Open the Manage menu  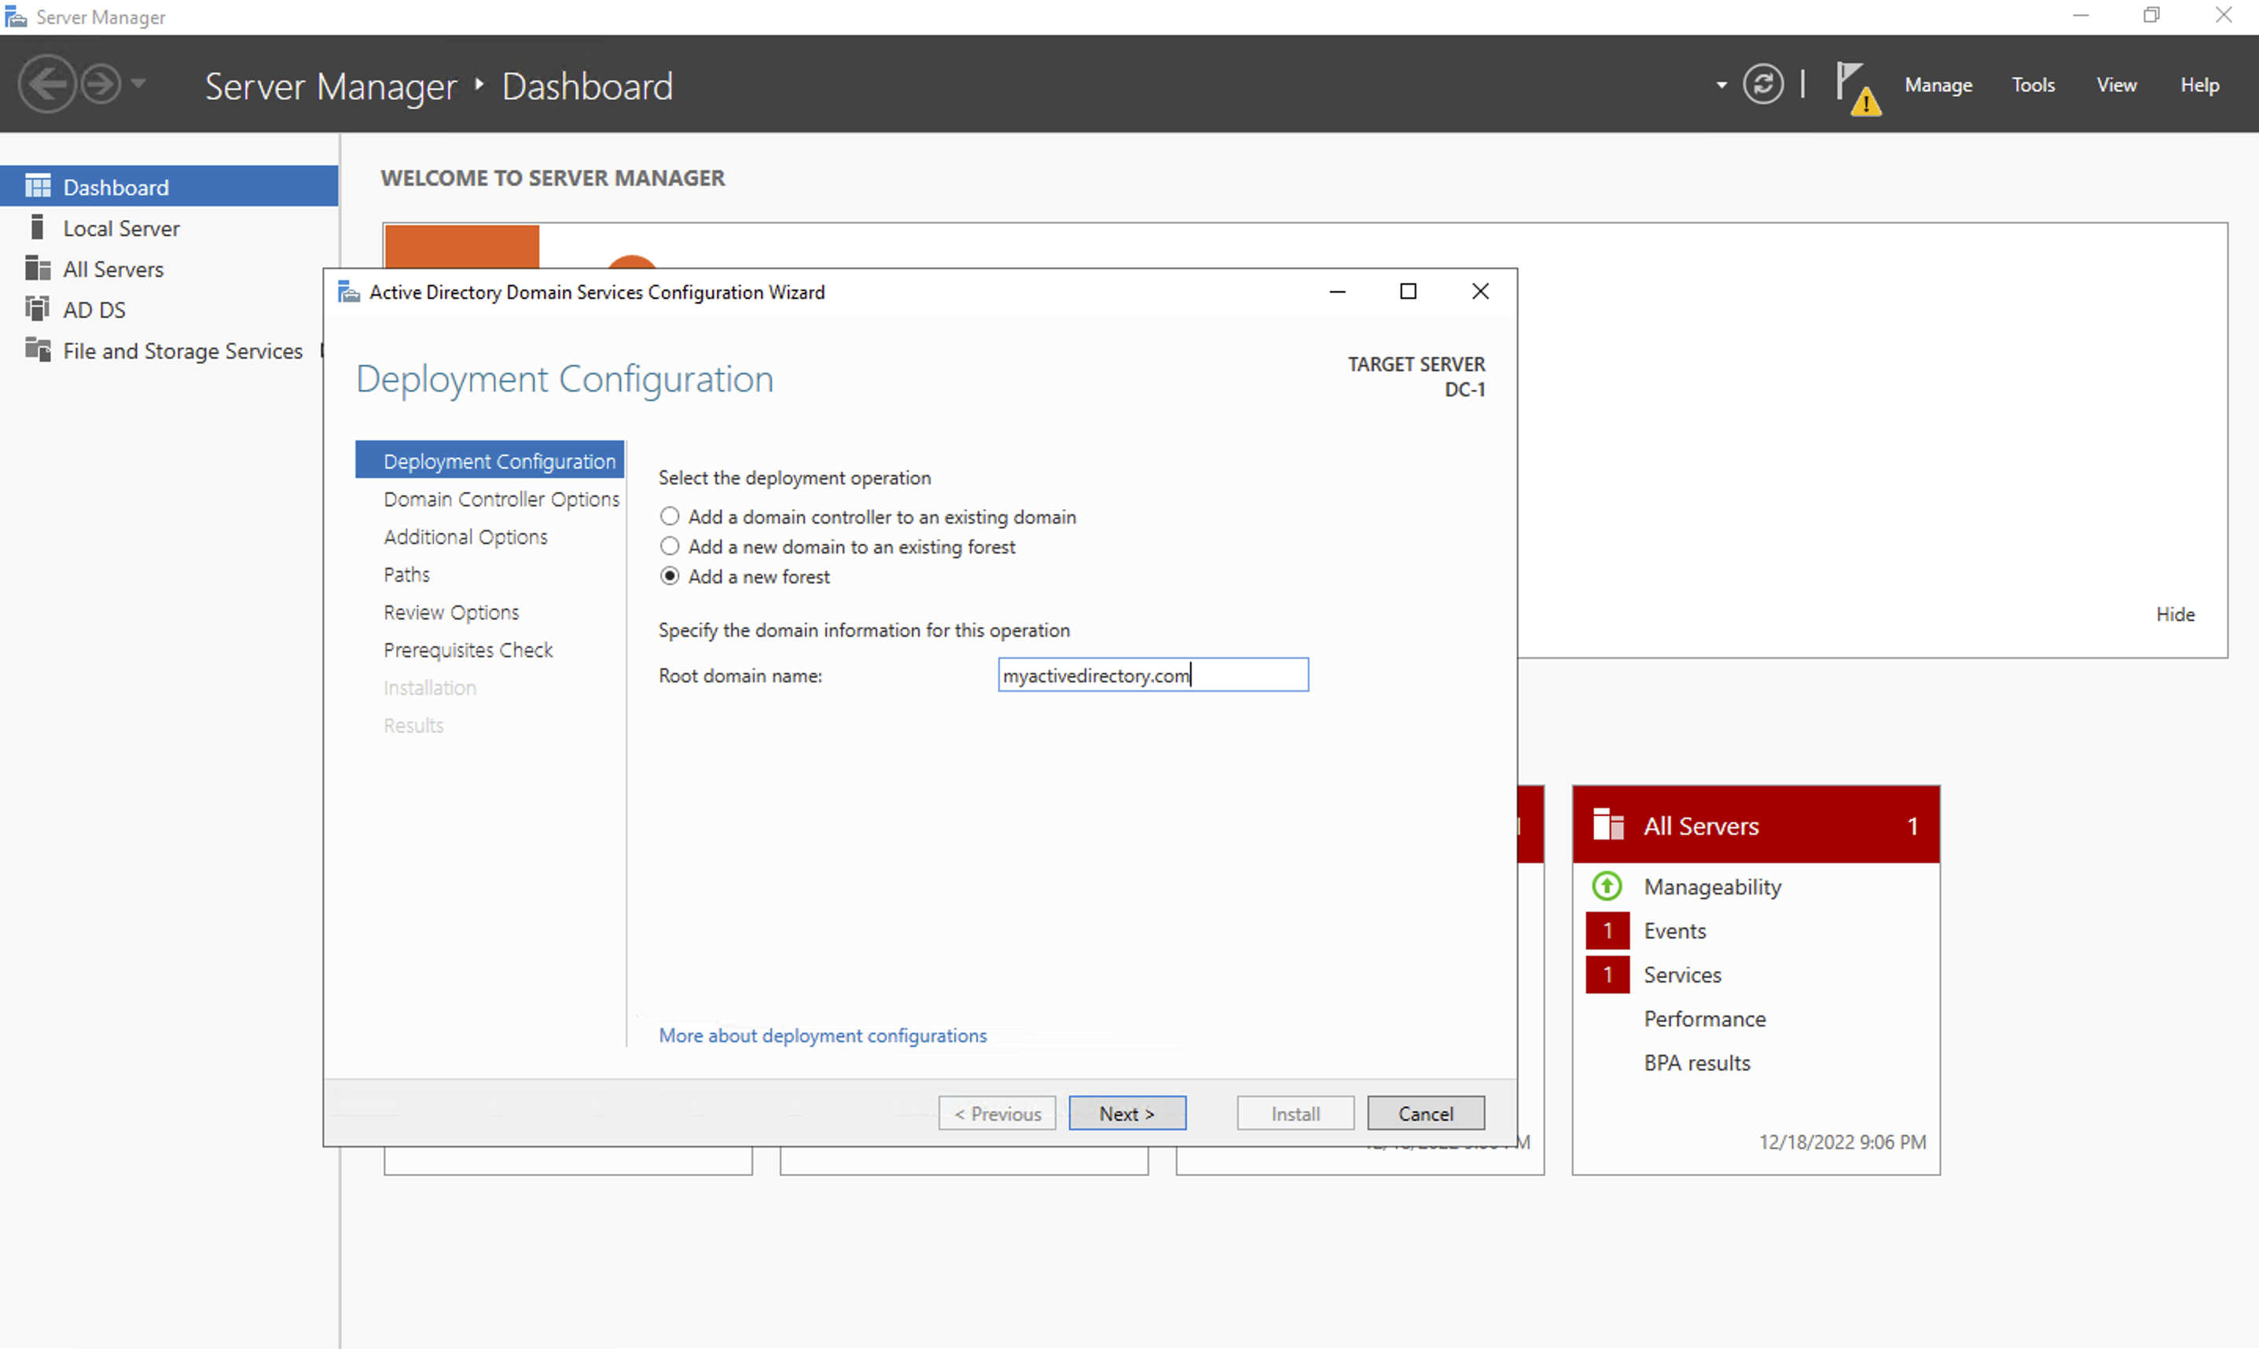click(x=1938, y=86)
